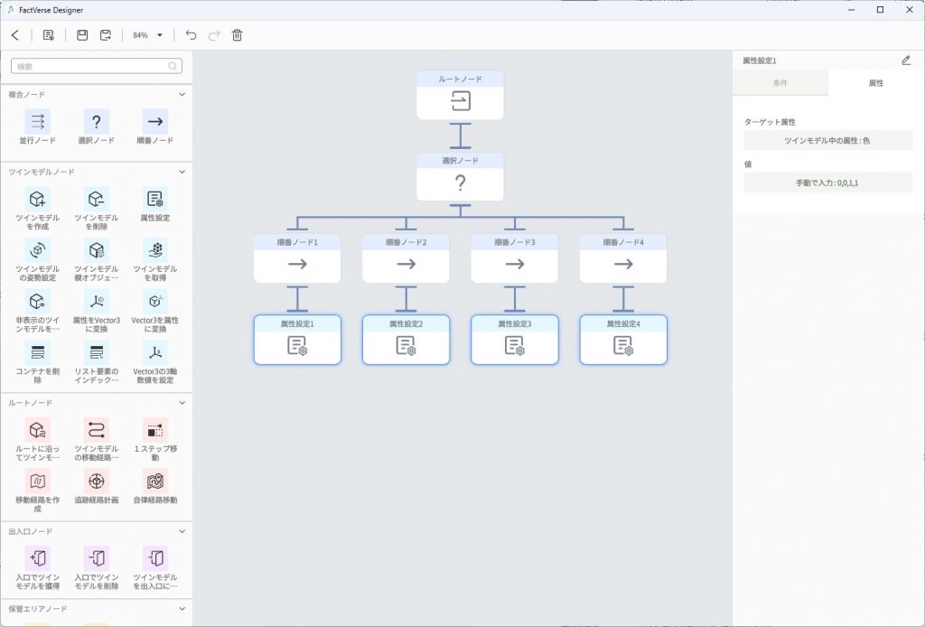Collapse the ルートノード palette section

182,402
